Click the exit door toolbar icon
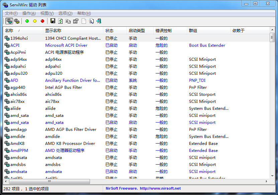This screenshot has width=278, height=195. coord(99,21)
